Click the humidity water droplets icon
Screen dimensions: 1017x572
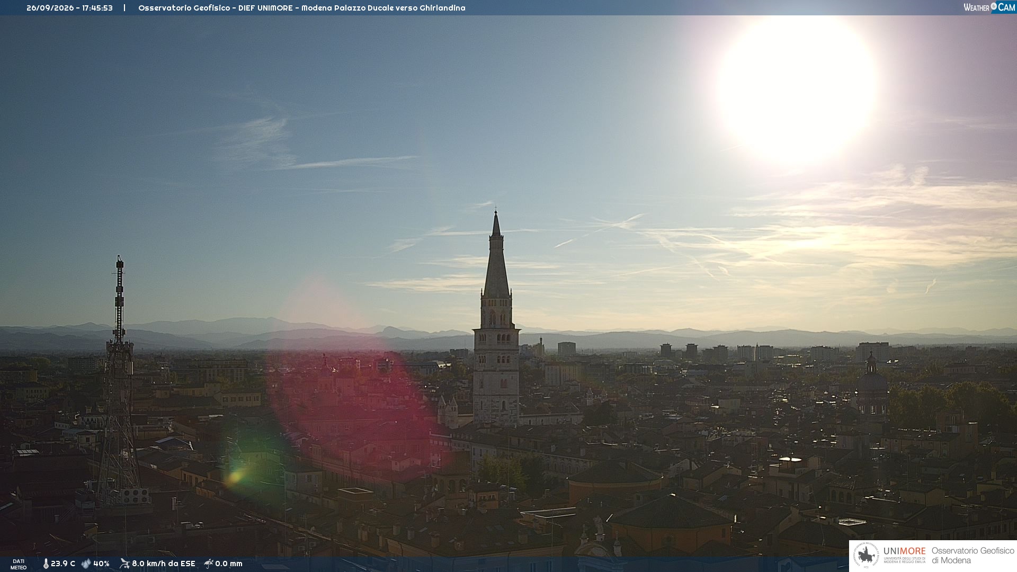[86, 564]
